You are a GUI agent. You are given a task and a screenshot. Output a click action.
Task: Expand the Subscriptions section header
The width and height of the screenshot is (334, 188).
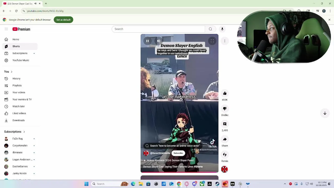[15, 132]
